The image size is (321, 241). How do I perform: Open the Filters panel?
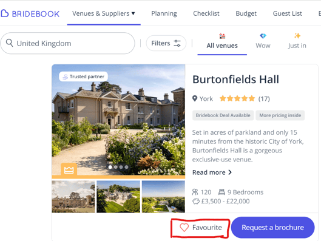coord(166,43)
